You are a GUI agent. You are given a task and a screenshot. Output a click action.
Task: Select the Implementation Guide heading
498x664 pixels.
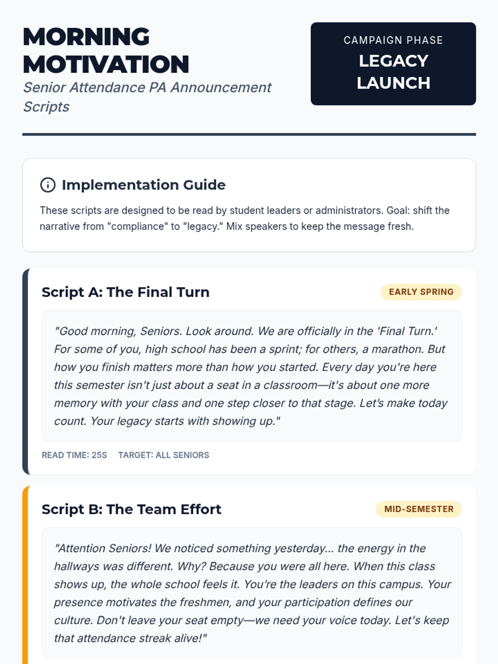point(144,185)
